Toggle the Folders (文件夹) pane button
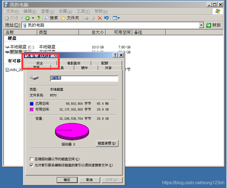The width and height of the screenshot is (227, 188). tap(70, 18)
